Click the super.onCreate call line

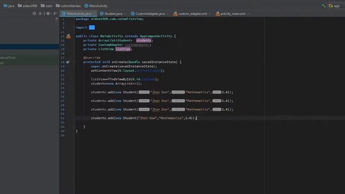click(124, 66)
